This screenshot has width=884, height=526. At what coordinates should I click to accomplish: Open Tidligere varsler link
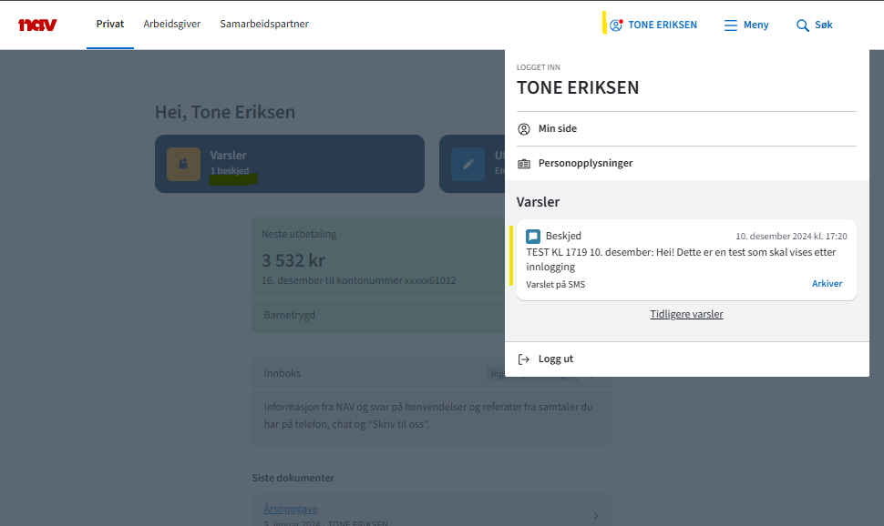pos(686,314)
